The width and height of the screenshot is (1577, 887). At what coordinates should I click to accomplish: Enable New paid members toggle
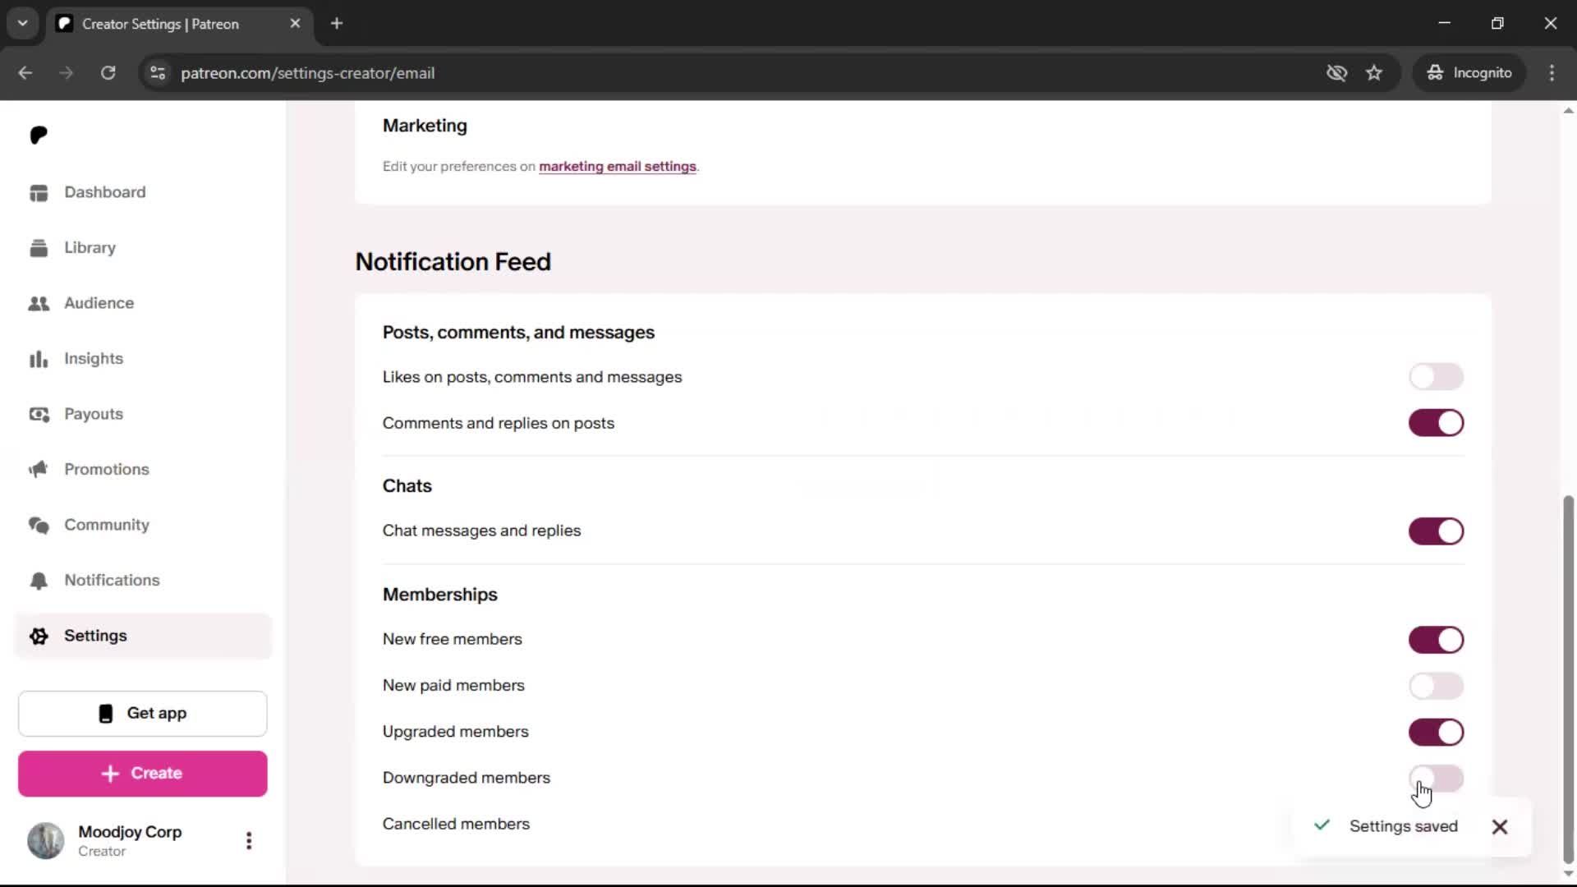coord(1436,686)
